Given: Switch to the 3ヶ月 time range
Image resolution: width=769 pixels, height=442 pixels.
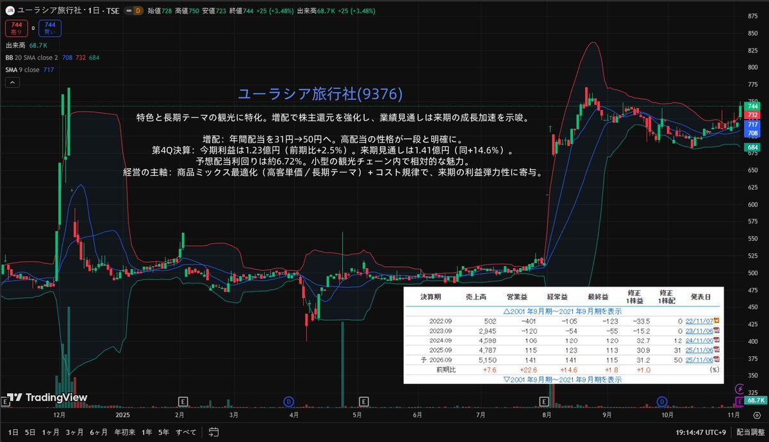Looking at the screenshot, I should 75,432.
